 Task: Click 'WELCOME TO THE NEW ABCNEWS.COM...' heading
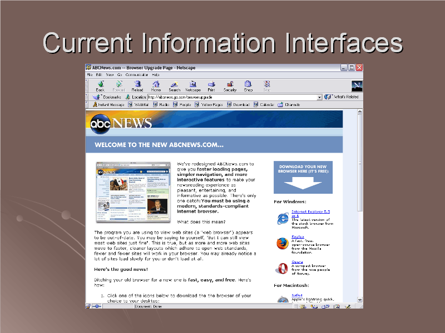[x=159, y=145]
